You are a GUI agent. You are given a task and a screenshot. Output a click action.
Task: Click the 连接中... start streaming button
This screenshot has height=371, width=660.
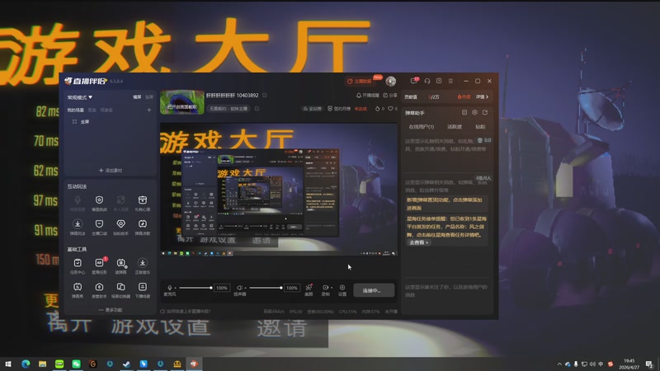[x=374, y=290]
